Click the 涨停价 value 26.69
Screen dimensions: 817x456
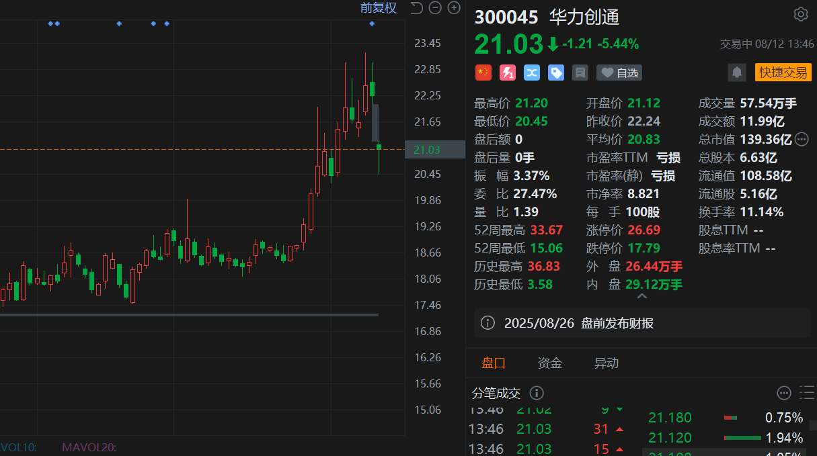[644, 230]
